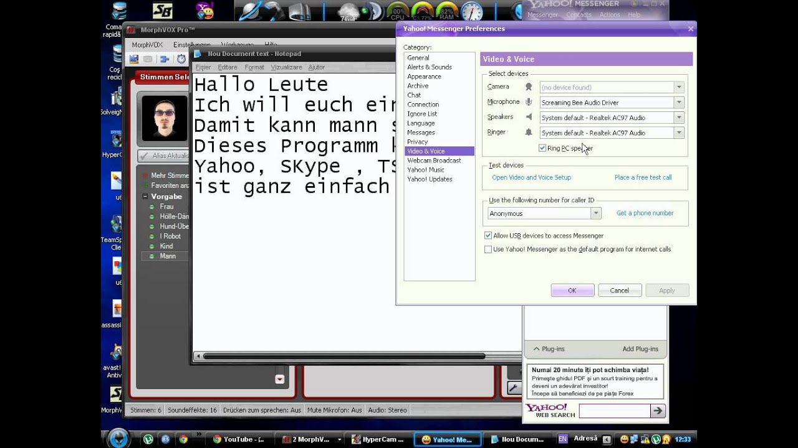Open the SB desktop shortcut icon
798x448 pixels.
click(162, 11)
